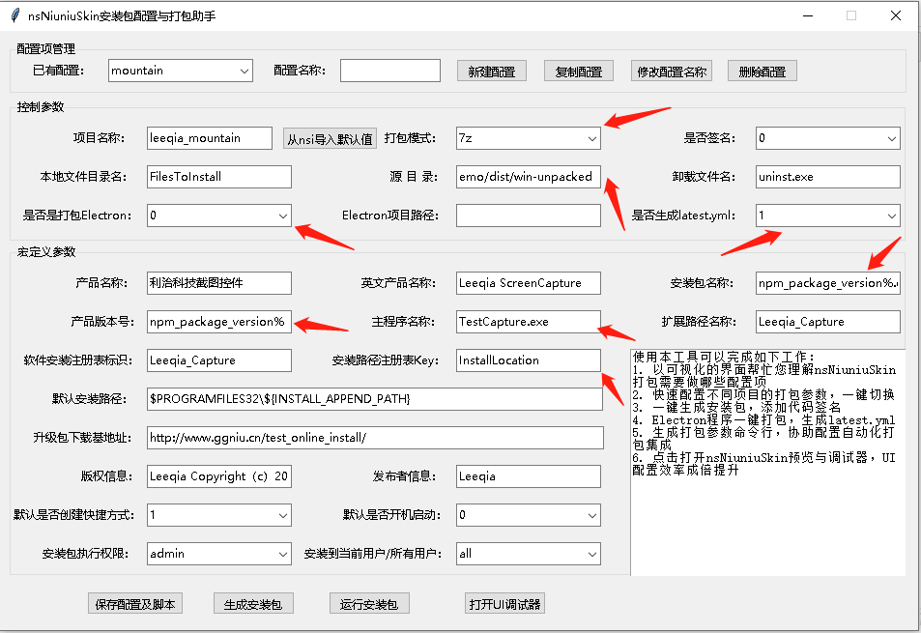
Task: Click the 新建配置 button
Action: click(492, 72)
